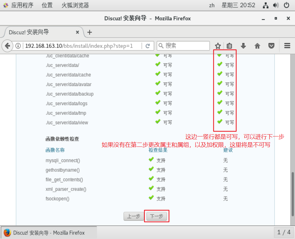The image size is (295, 239).
Task: Open the power menu icon
Action: tap(286, 5)
